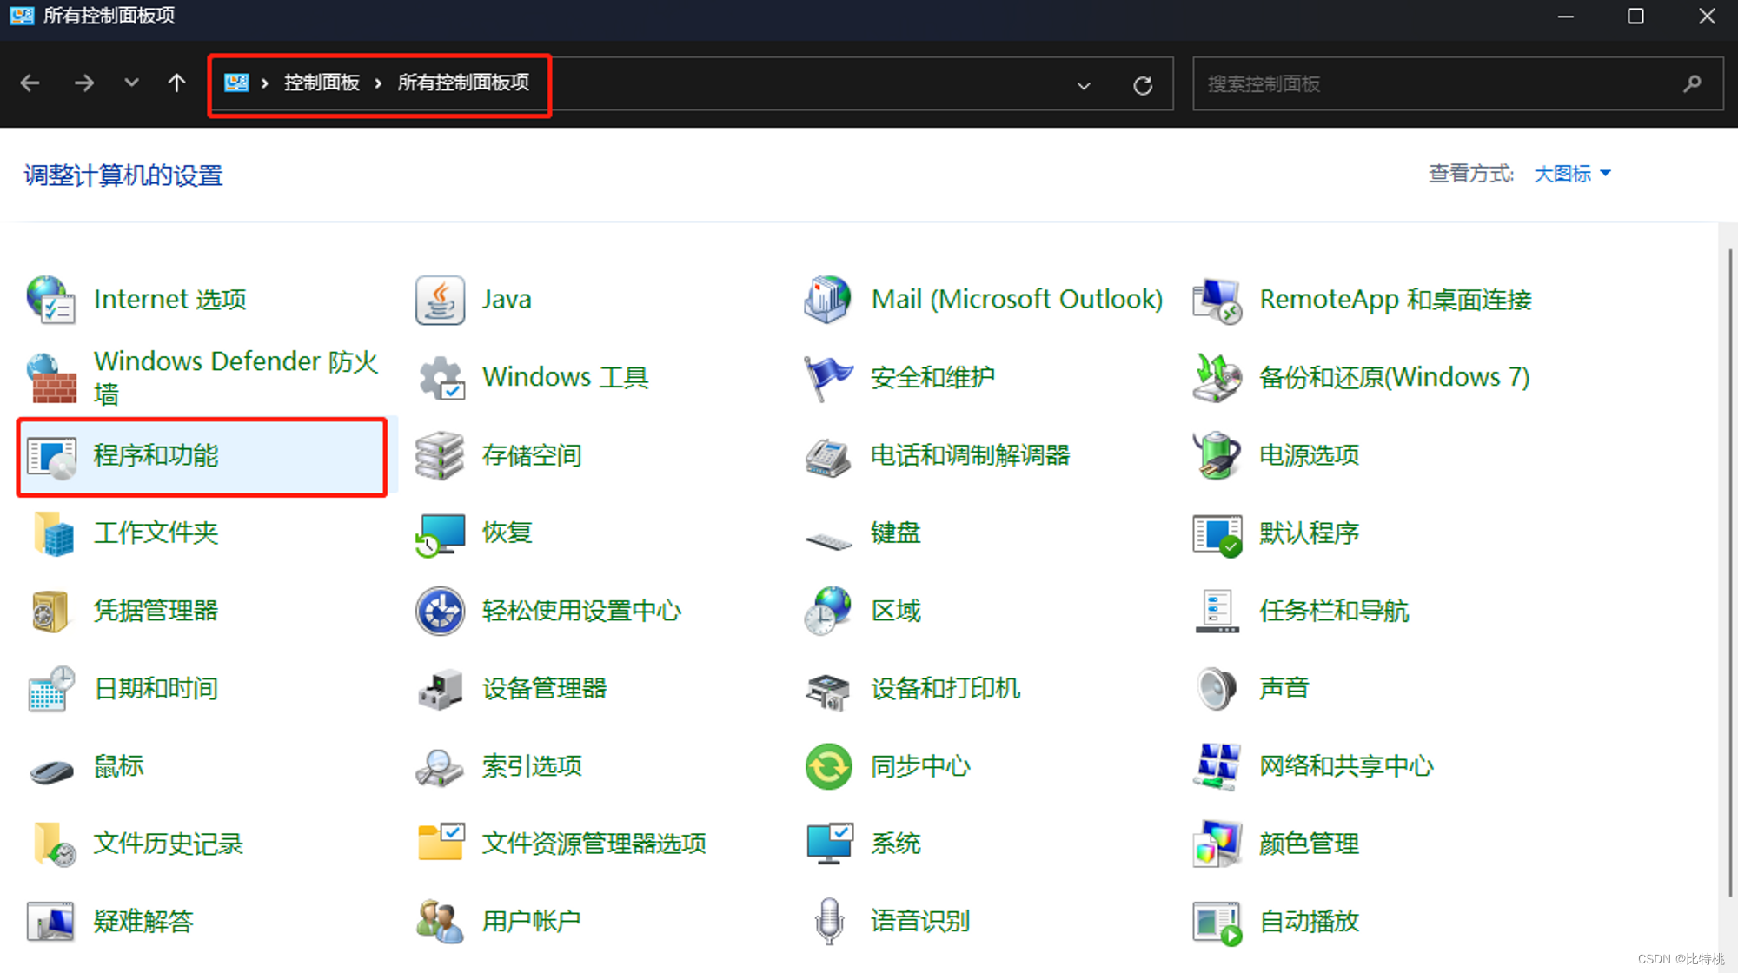The width and height of the screenshot is (1738, 973).
Task: Click the 恢复 monitor icon
Action: [x=440, y=533]
